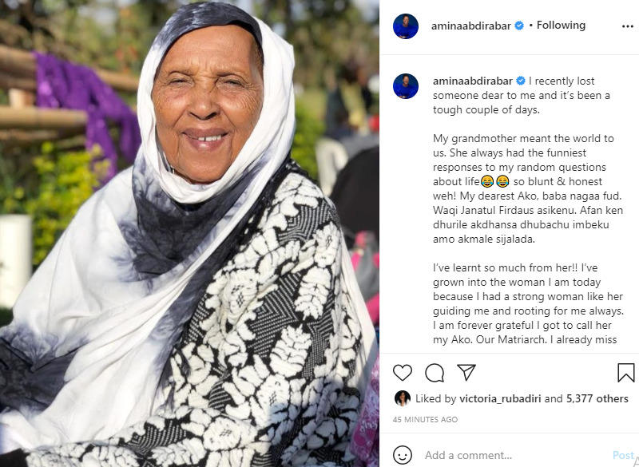Screen dimensions: 639x467
Task: Open victoria_rubadiri small liker avatar
Action: tap(403, 398)
